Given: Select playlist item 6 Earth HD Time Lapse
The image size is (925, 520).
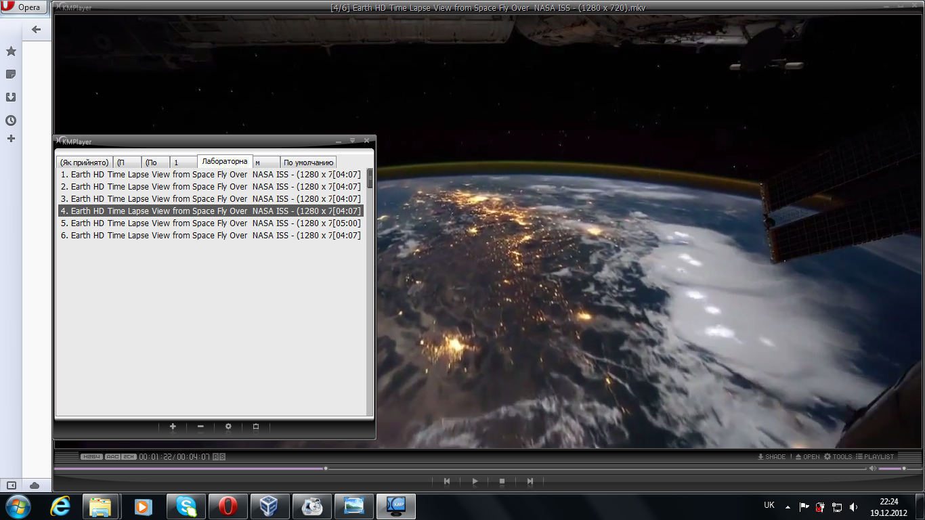Looking at the screenshot, I should click(211, 236).
